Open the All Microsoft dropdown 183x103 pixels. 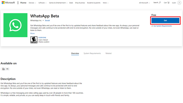(x=144, y=3)
